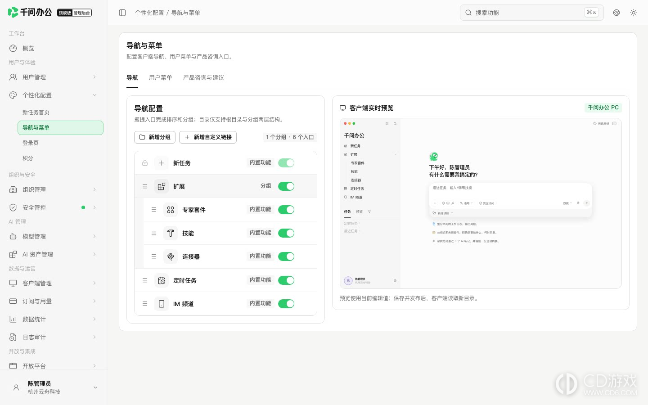Grab the drag handle for IM 频道 row
648x405 pixels.
tap(145, 304)
